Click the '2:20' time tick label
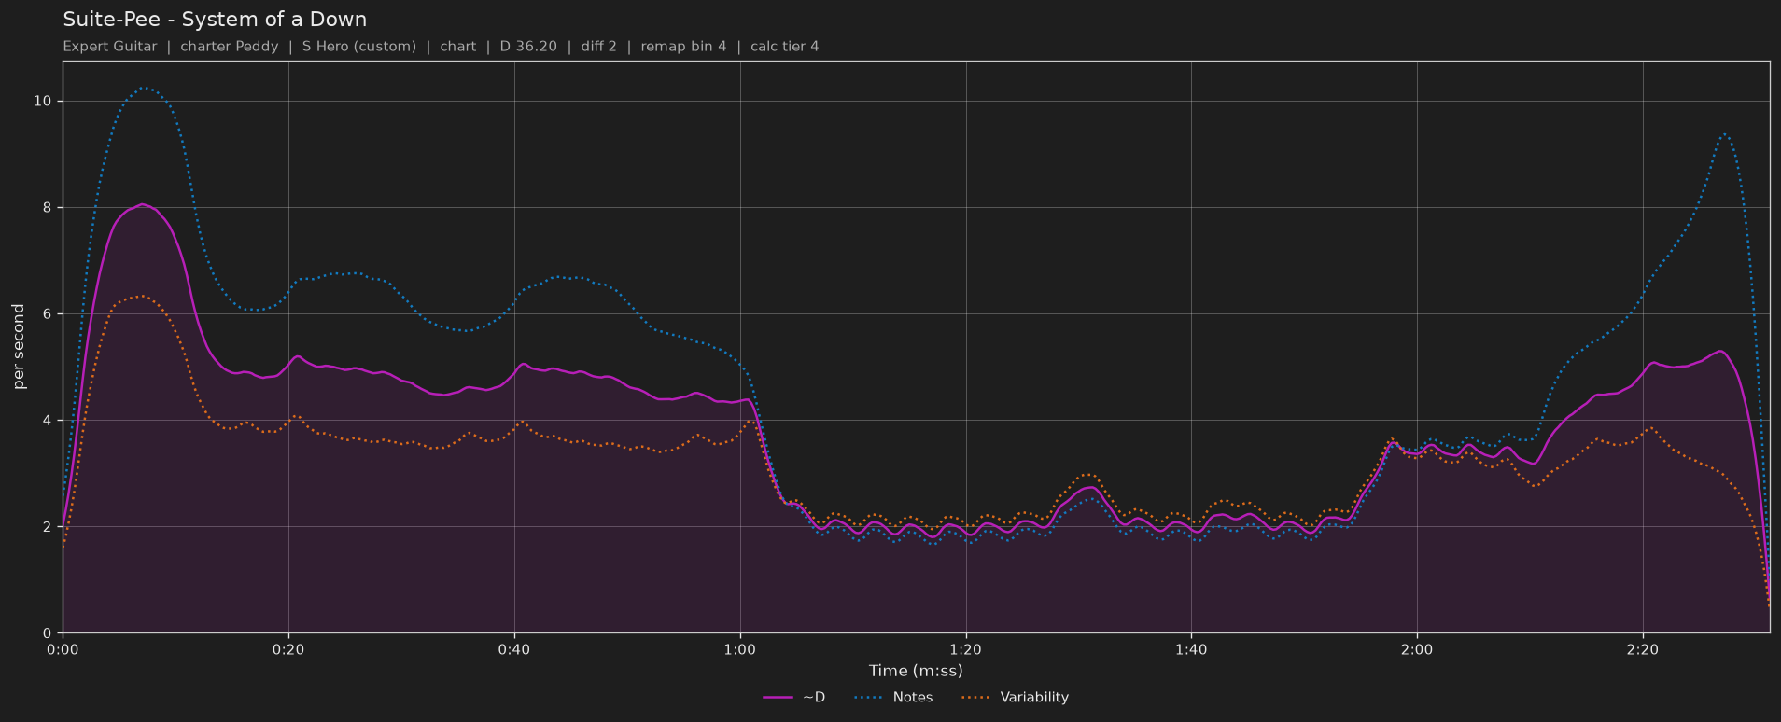The image size is (1781, 722). tap(1643, 649)
